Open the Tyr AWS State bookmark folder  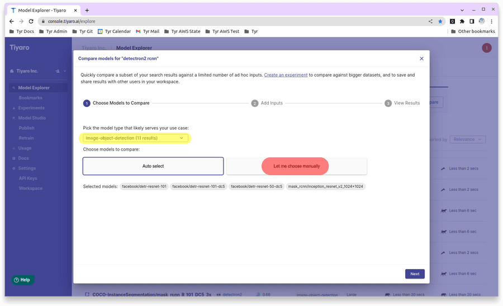[182, 31]
